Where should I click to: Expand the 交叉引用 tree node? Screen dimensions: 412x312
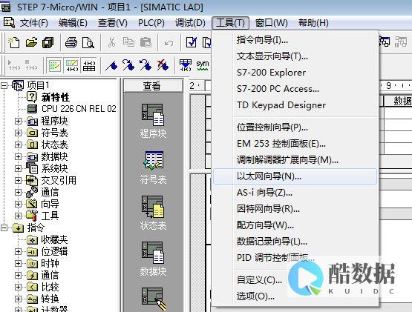(18, 180)
